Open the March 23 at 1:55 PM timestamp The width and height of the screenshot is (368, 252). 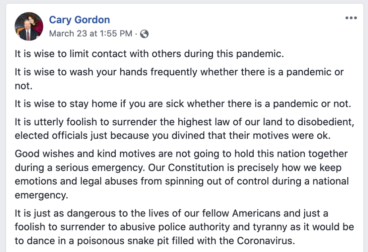pyautogui.click(x=91, y=34)
